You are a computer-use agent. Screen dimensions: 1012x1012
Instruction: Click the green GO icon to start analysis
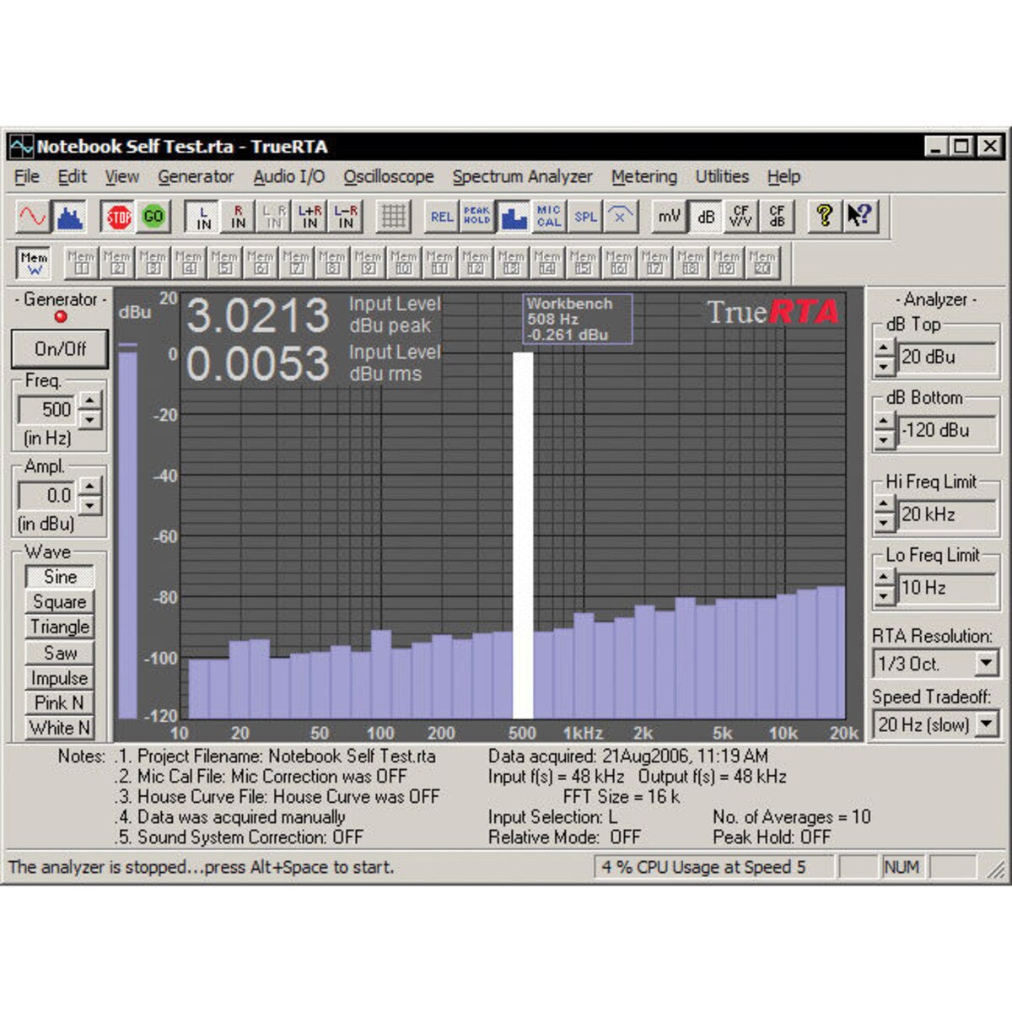click(152, 217)
